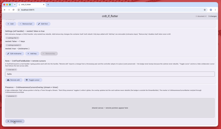Click the document ×1 badge in header
This screenshot has width=221, height=129.
(x=201, y=16)
